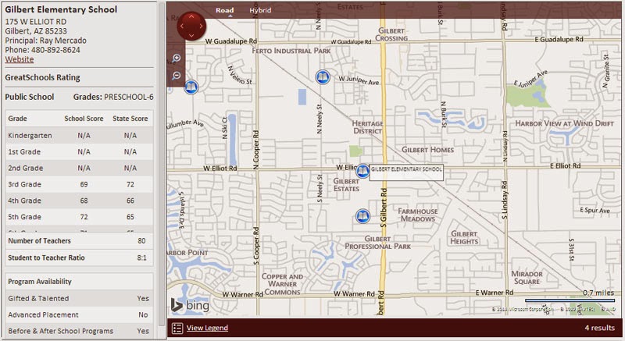Zoom in on the map
This screenshot has height=341, width=625.
[x=177, y=58]
